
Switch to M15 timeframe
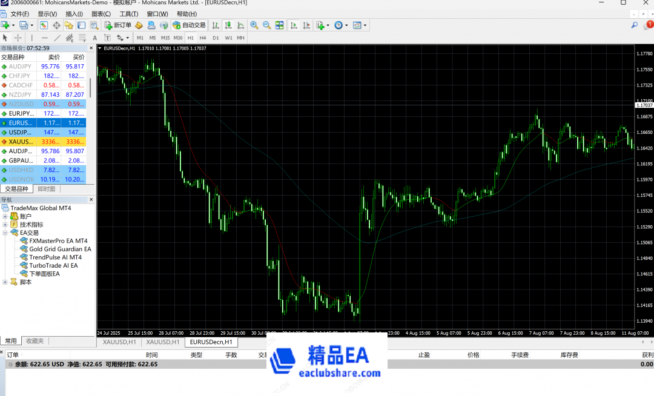pos(165,38)
